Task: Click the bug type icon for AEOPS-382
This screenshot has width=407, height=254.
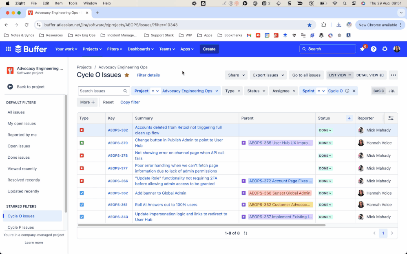Action: click(82, 130)
